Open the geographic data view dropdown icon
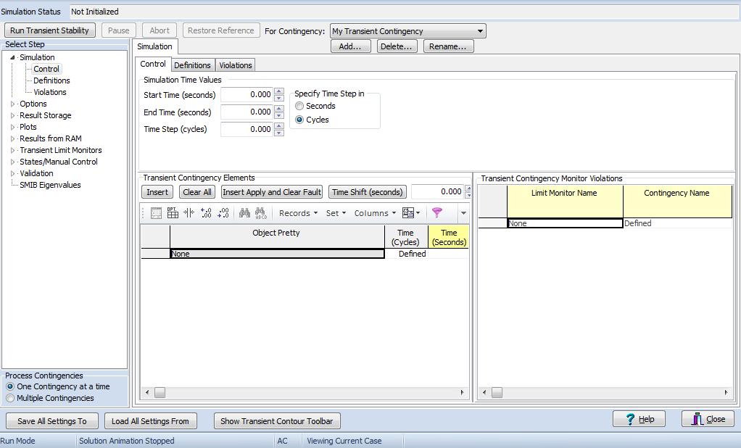 410,213
